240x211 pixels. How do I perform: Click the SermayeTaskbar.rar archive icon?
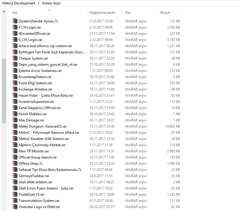pos(15,176)
